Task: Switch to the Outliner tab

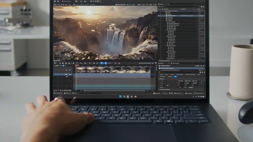Action: click(163, 4)
